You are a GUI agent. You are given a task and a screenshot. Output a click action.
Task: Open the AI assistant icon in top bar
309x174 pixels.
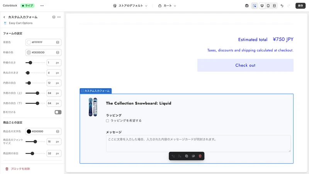click(x=247, y=6)
